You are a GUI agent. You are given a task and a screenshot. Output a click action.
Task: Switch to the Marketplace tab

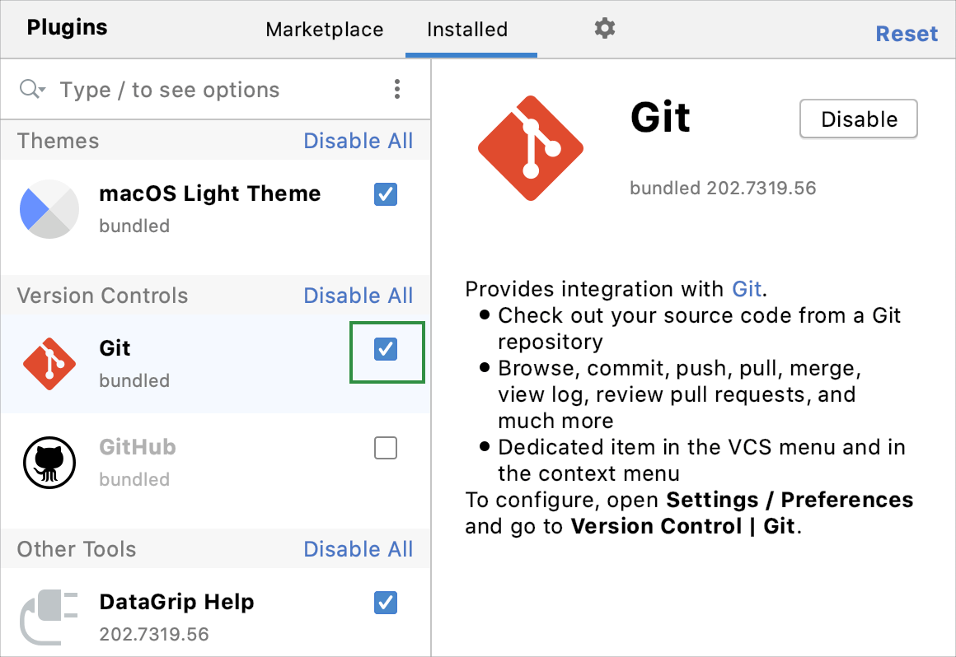[325, 29]
